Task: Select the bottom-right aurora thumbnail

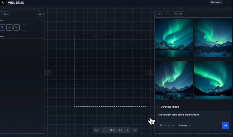Action: click(x=213, y=80)
